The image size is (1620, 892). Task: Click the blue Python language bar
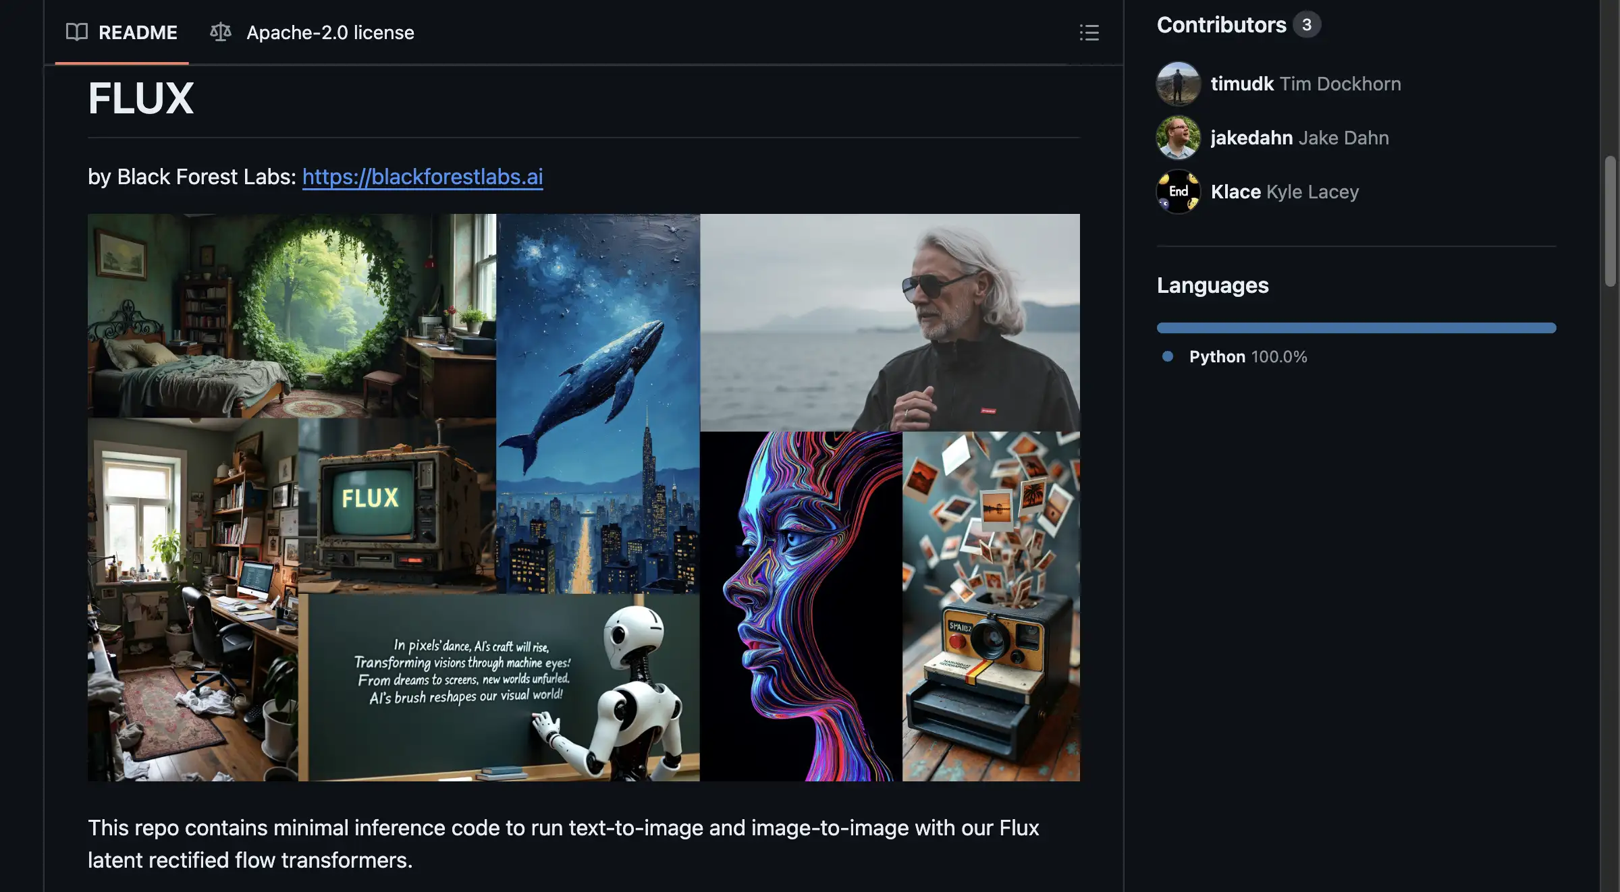click(1356, 328)
